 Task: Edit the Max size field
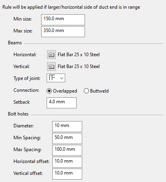coord(63,32)
